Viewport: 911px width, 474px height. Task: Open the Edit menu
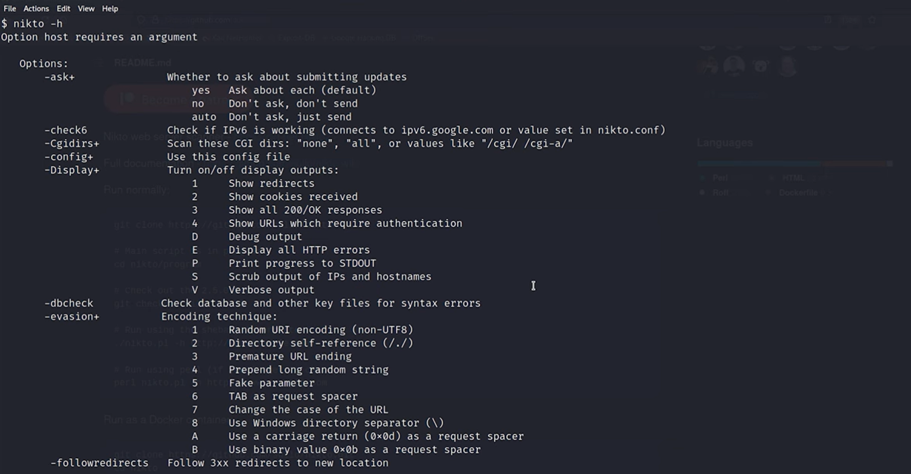click(x=64, y=9)
